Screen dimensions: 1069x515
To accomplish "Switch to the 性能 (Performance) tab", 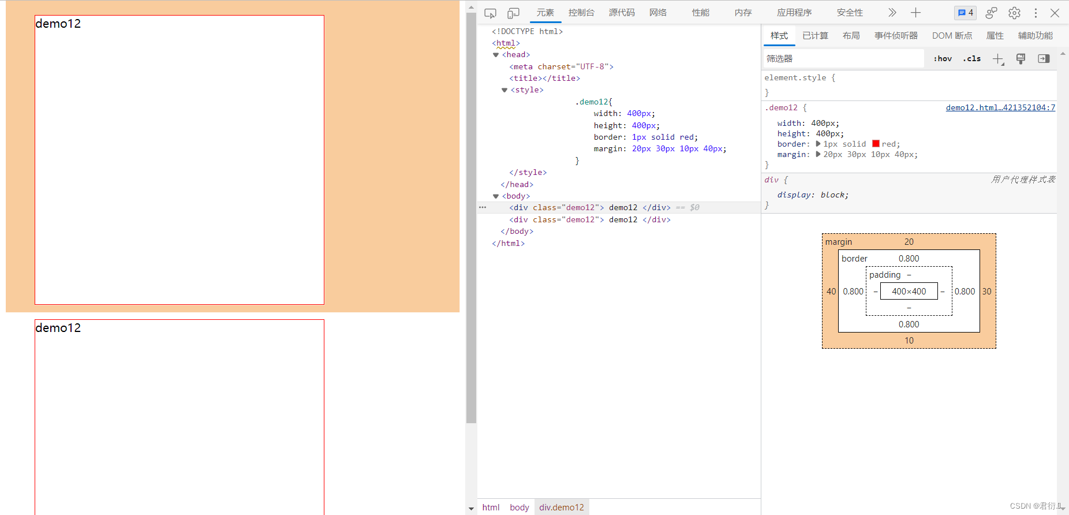I will [x=701, y=13].
